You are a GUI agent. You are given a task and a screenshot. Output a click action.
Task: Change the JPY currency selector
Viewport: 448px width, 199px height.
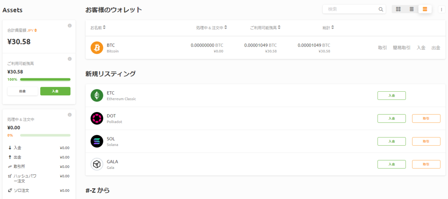pyautogui.click(x=32, y=30)
